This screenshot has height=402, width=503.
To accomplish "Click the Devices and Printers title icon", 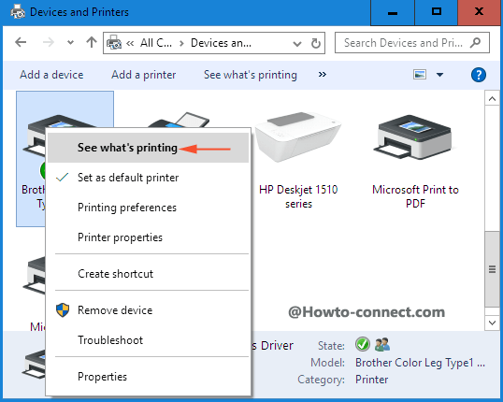I will (x=18, y=12).
